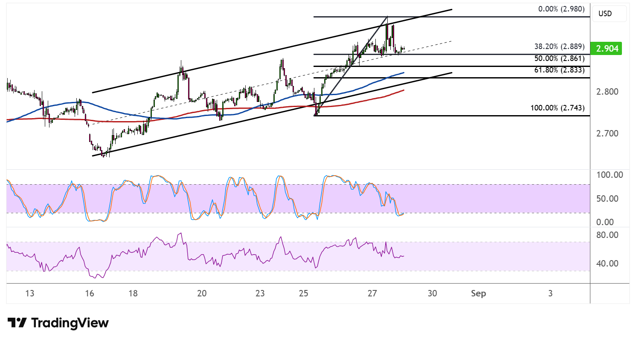Click the 13 date on time axis
The width and height of the screenshot is (636, 342).
coord(29,293)
